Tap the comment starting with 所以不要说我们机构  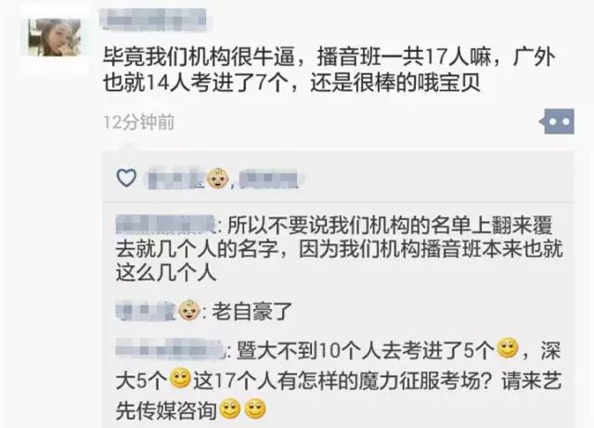(339, 249)
